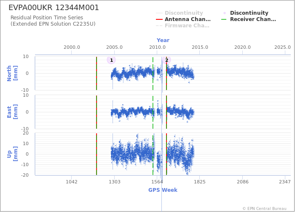Open the EPN Central Bureau credit link
Viewport: 295px width, 212px height.
click(264, 209)
